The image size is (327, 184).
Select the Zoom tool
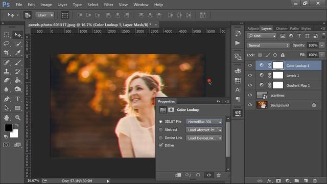pos(18,118)
